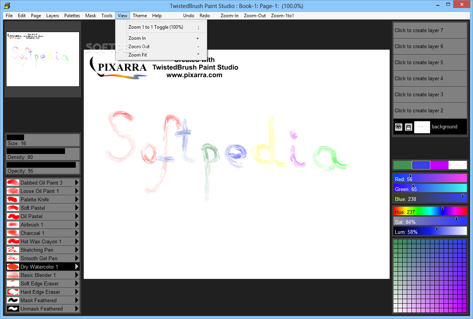Pick the Soft Pastel brush icon
The width and height of the screenshot is (473, 319).
tap(13, 208)
